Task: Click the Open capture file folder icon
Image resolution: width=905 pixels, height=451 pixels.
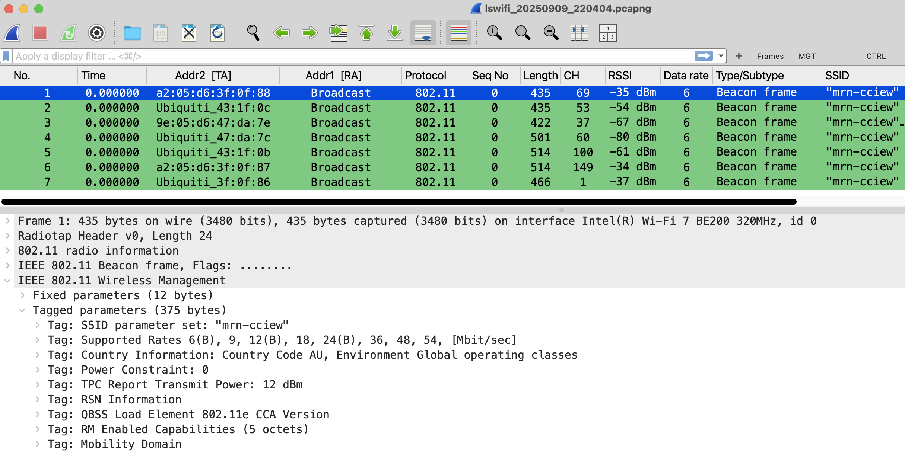Action: click(132, 33)
